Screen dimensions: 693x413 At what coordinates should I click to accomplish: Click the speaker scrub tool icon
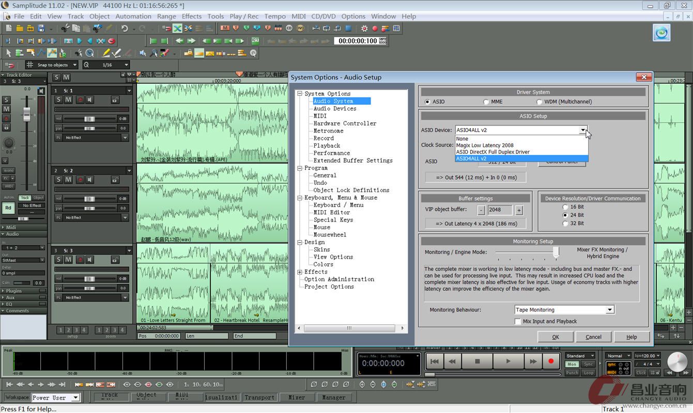click(x=143, y=53)
